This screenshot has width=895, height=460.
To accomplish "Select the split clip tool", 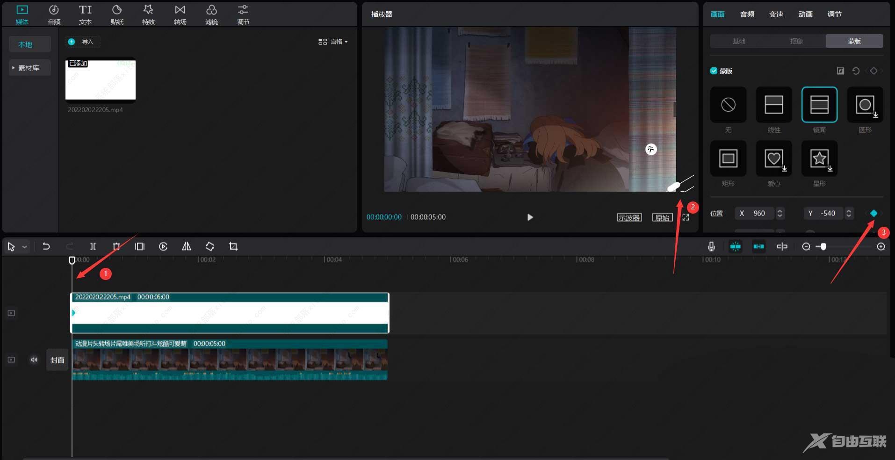I will tap(93, 246).
